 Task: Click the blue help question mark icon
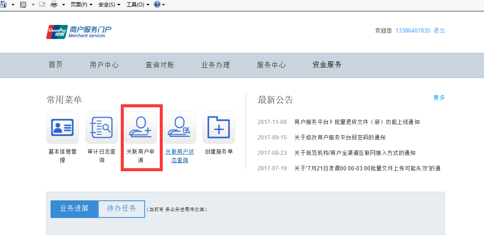click(x=157, y=4)
